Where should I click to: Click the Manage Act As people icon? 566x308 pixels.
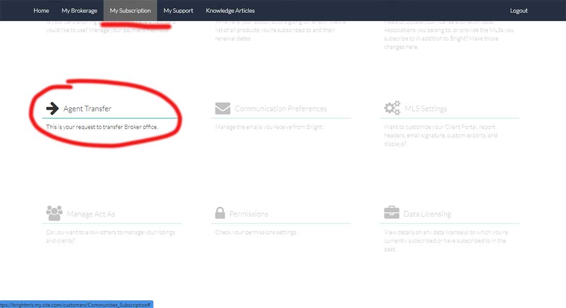coord(54,213)
